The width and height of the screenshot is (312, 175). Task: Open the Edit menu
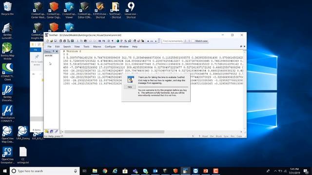pos(58,47)
